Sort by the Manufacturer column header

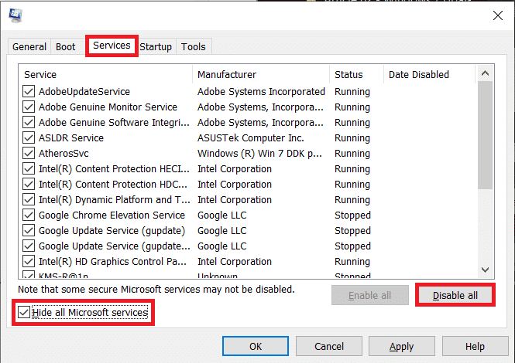(261, 75)
